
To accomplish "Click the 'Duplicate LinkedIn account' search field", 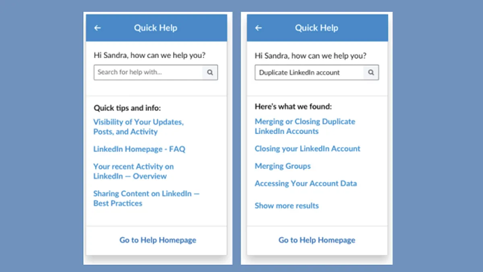I will (x=309, y=73).
